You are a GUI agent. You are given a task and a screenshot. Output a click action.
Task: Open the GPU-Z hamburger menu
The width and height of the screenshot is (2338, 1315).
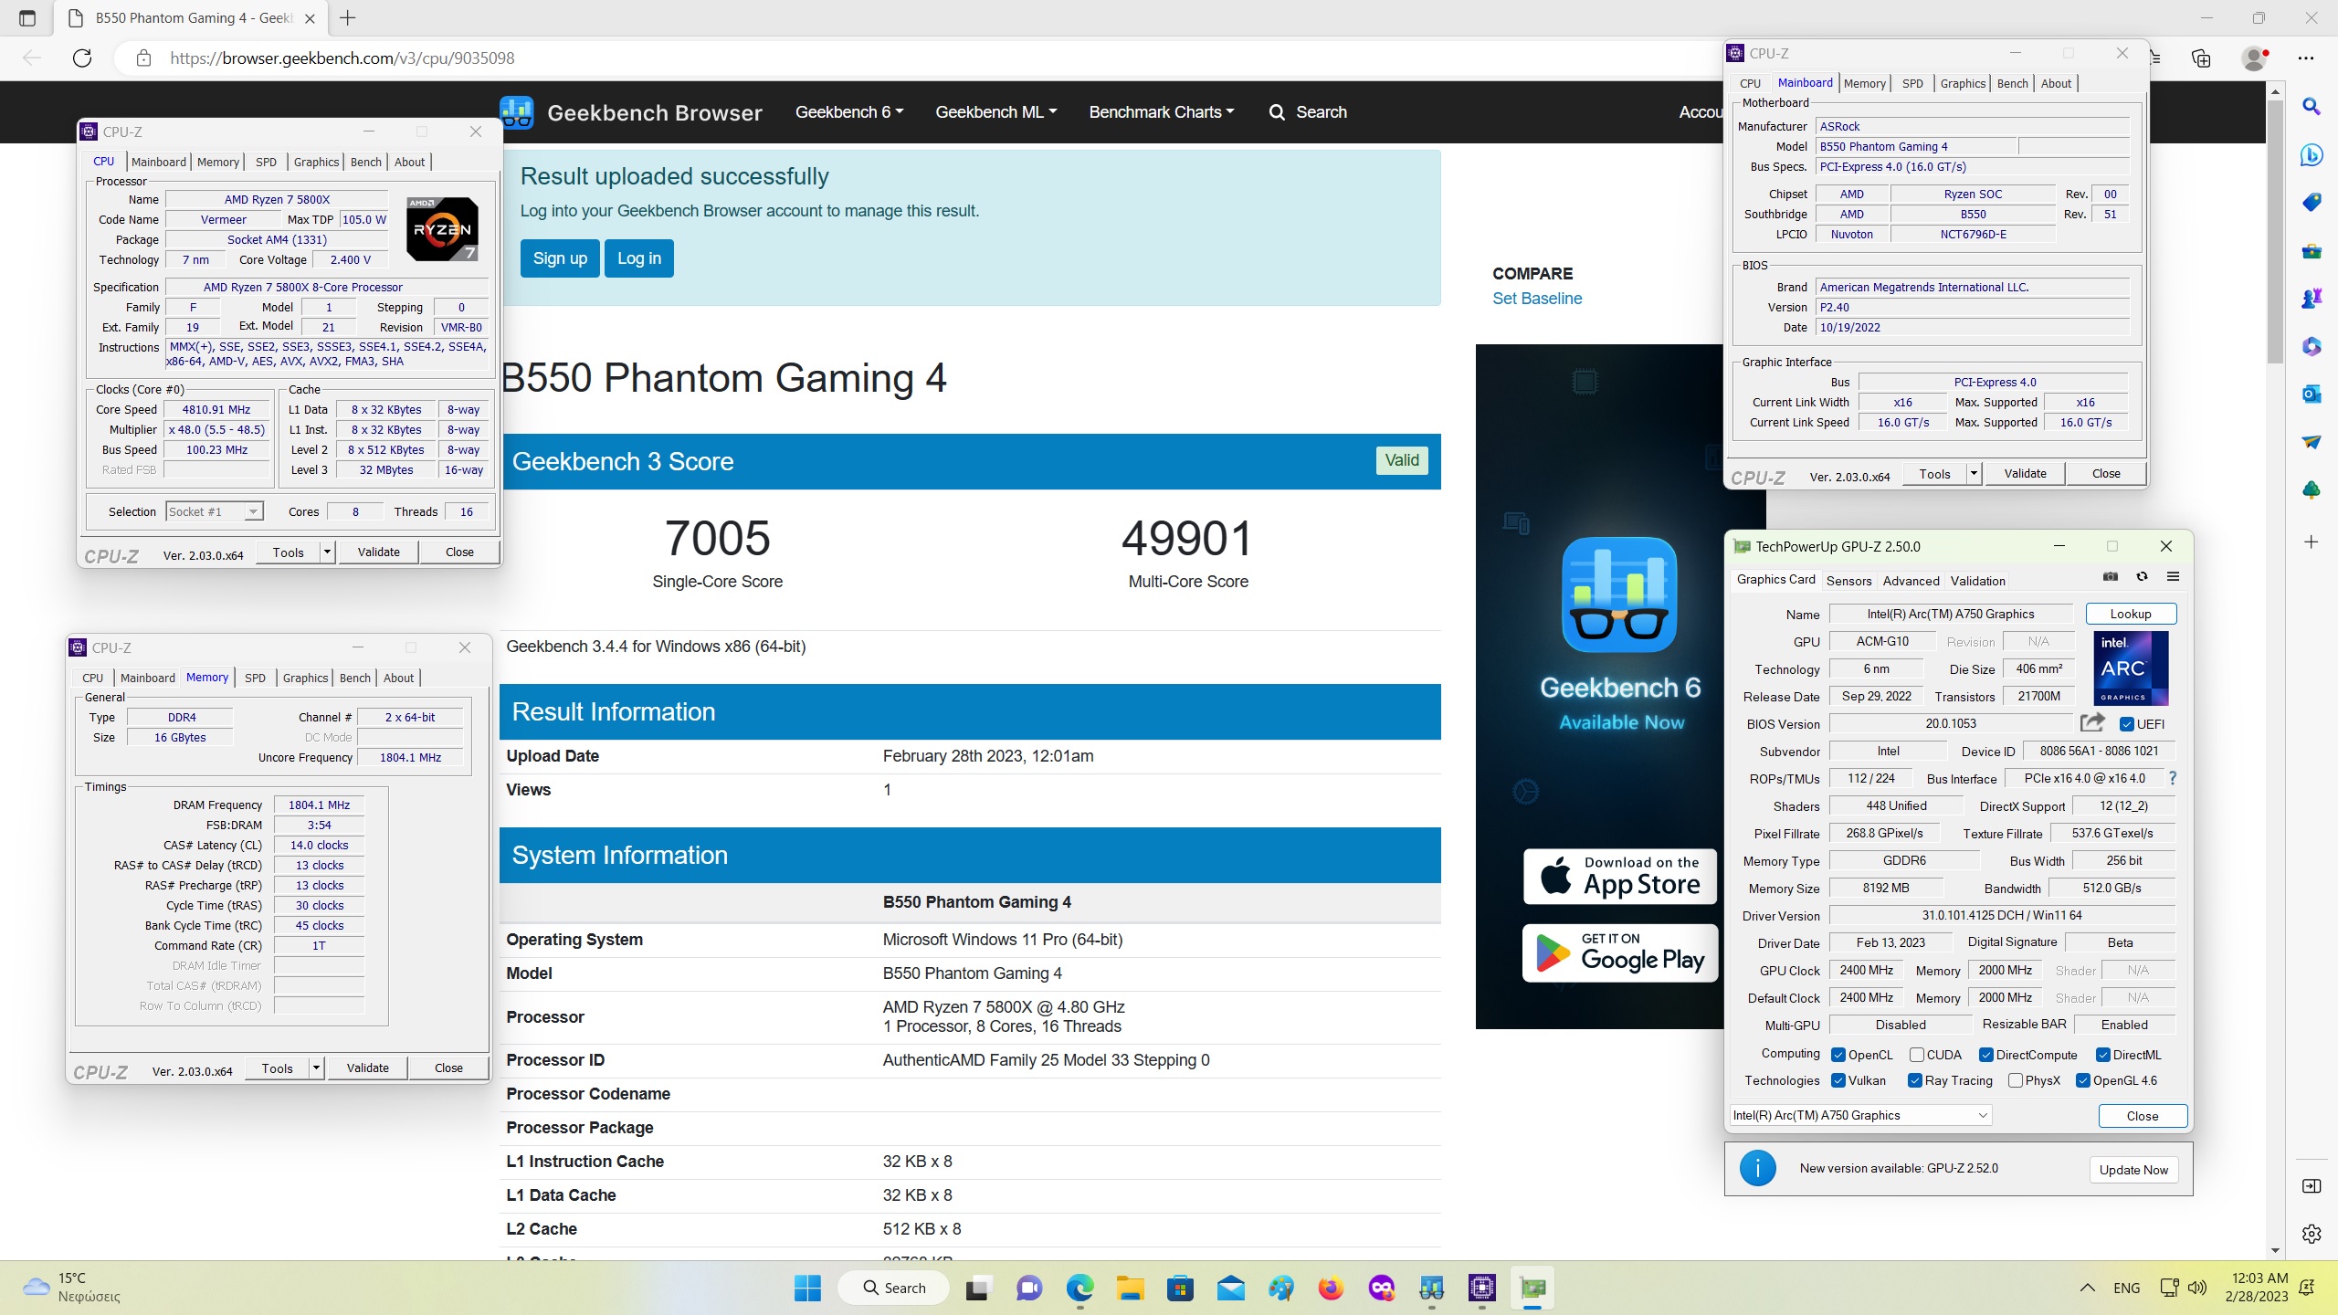coord(2173,577)
